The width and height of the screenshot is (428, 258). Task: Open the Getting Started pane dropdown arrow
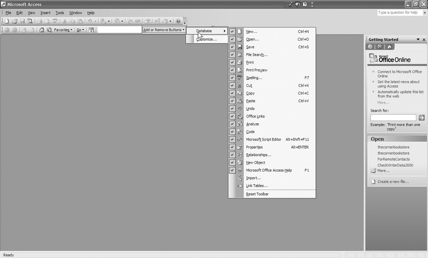tap(418, 39)
